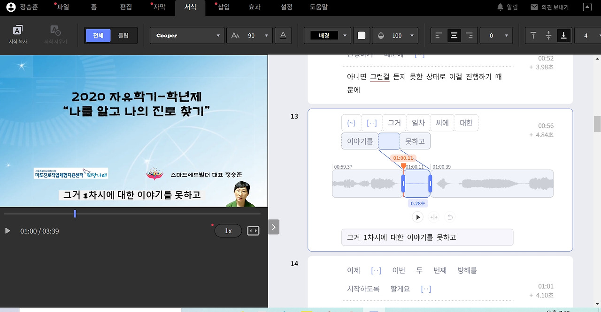The image size is (601, 312).
Task: Click the white background color swatch
Action: point(361,35)
